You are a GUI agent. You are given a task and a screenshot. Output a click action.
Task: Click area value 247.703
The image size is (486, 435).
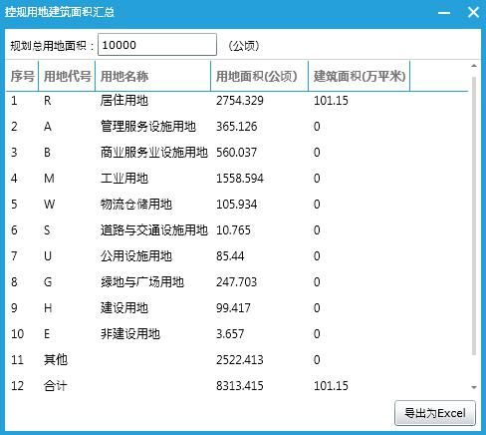point(237,282)
